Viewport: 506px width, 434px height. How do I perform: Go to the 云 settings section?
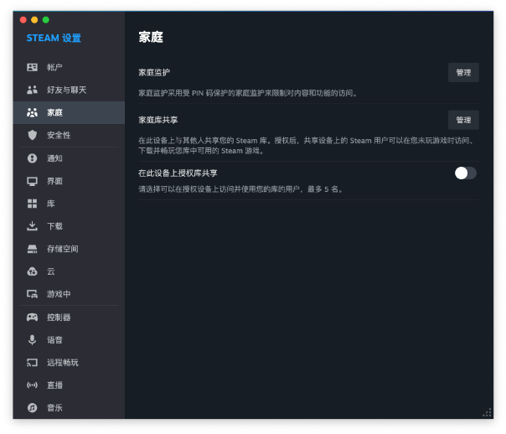69,271
